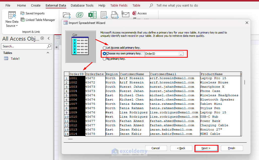259x160 pixels.
Task: Click the OrderDate column header
Action: [x=95, y=74]
